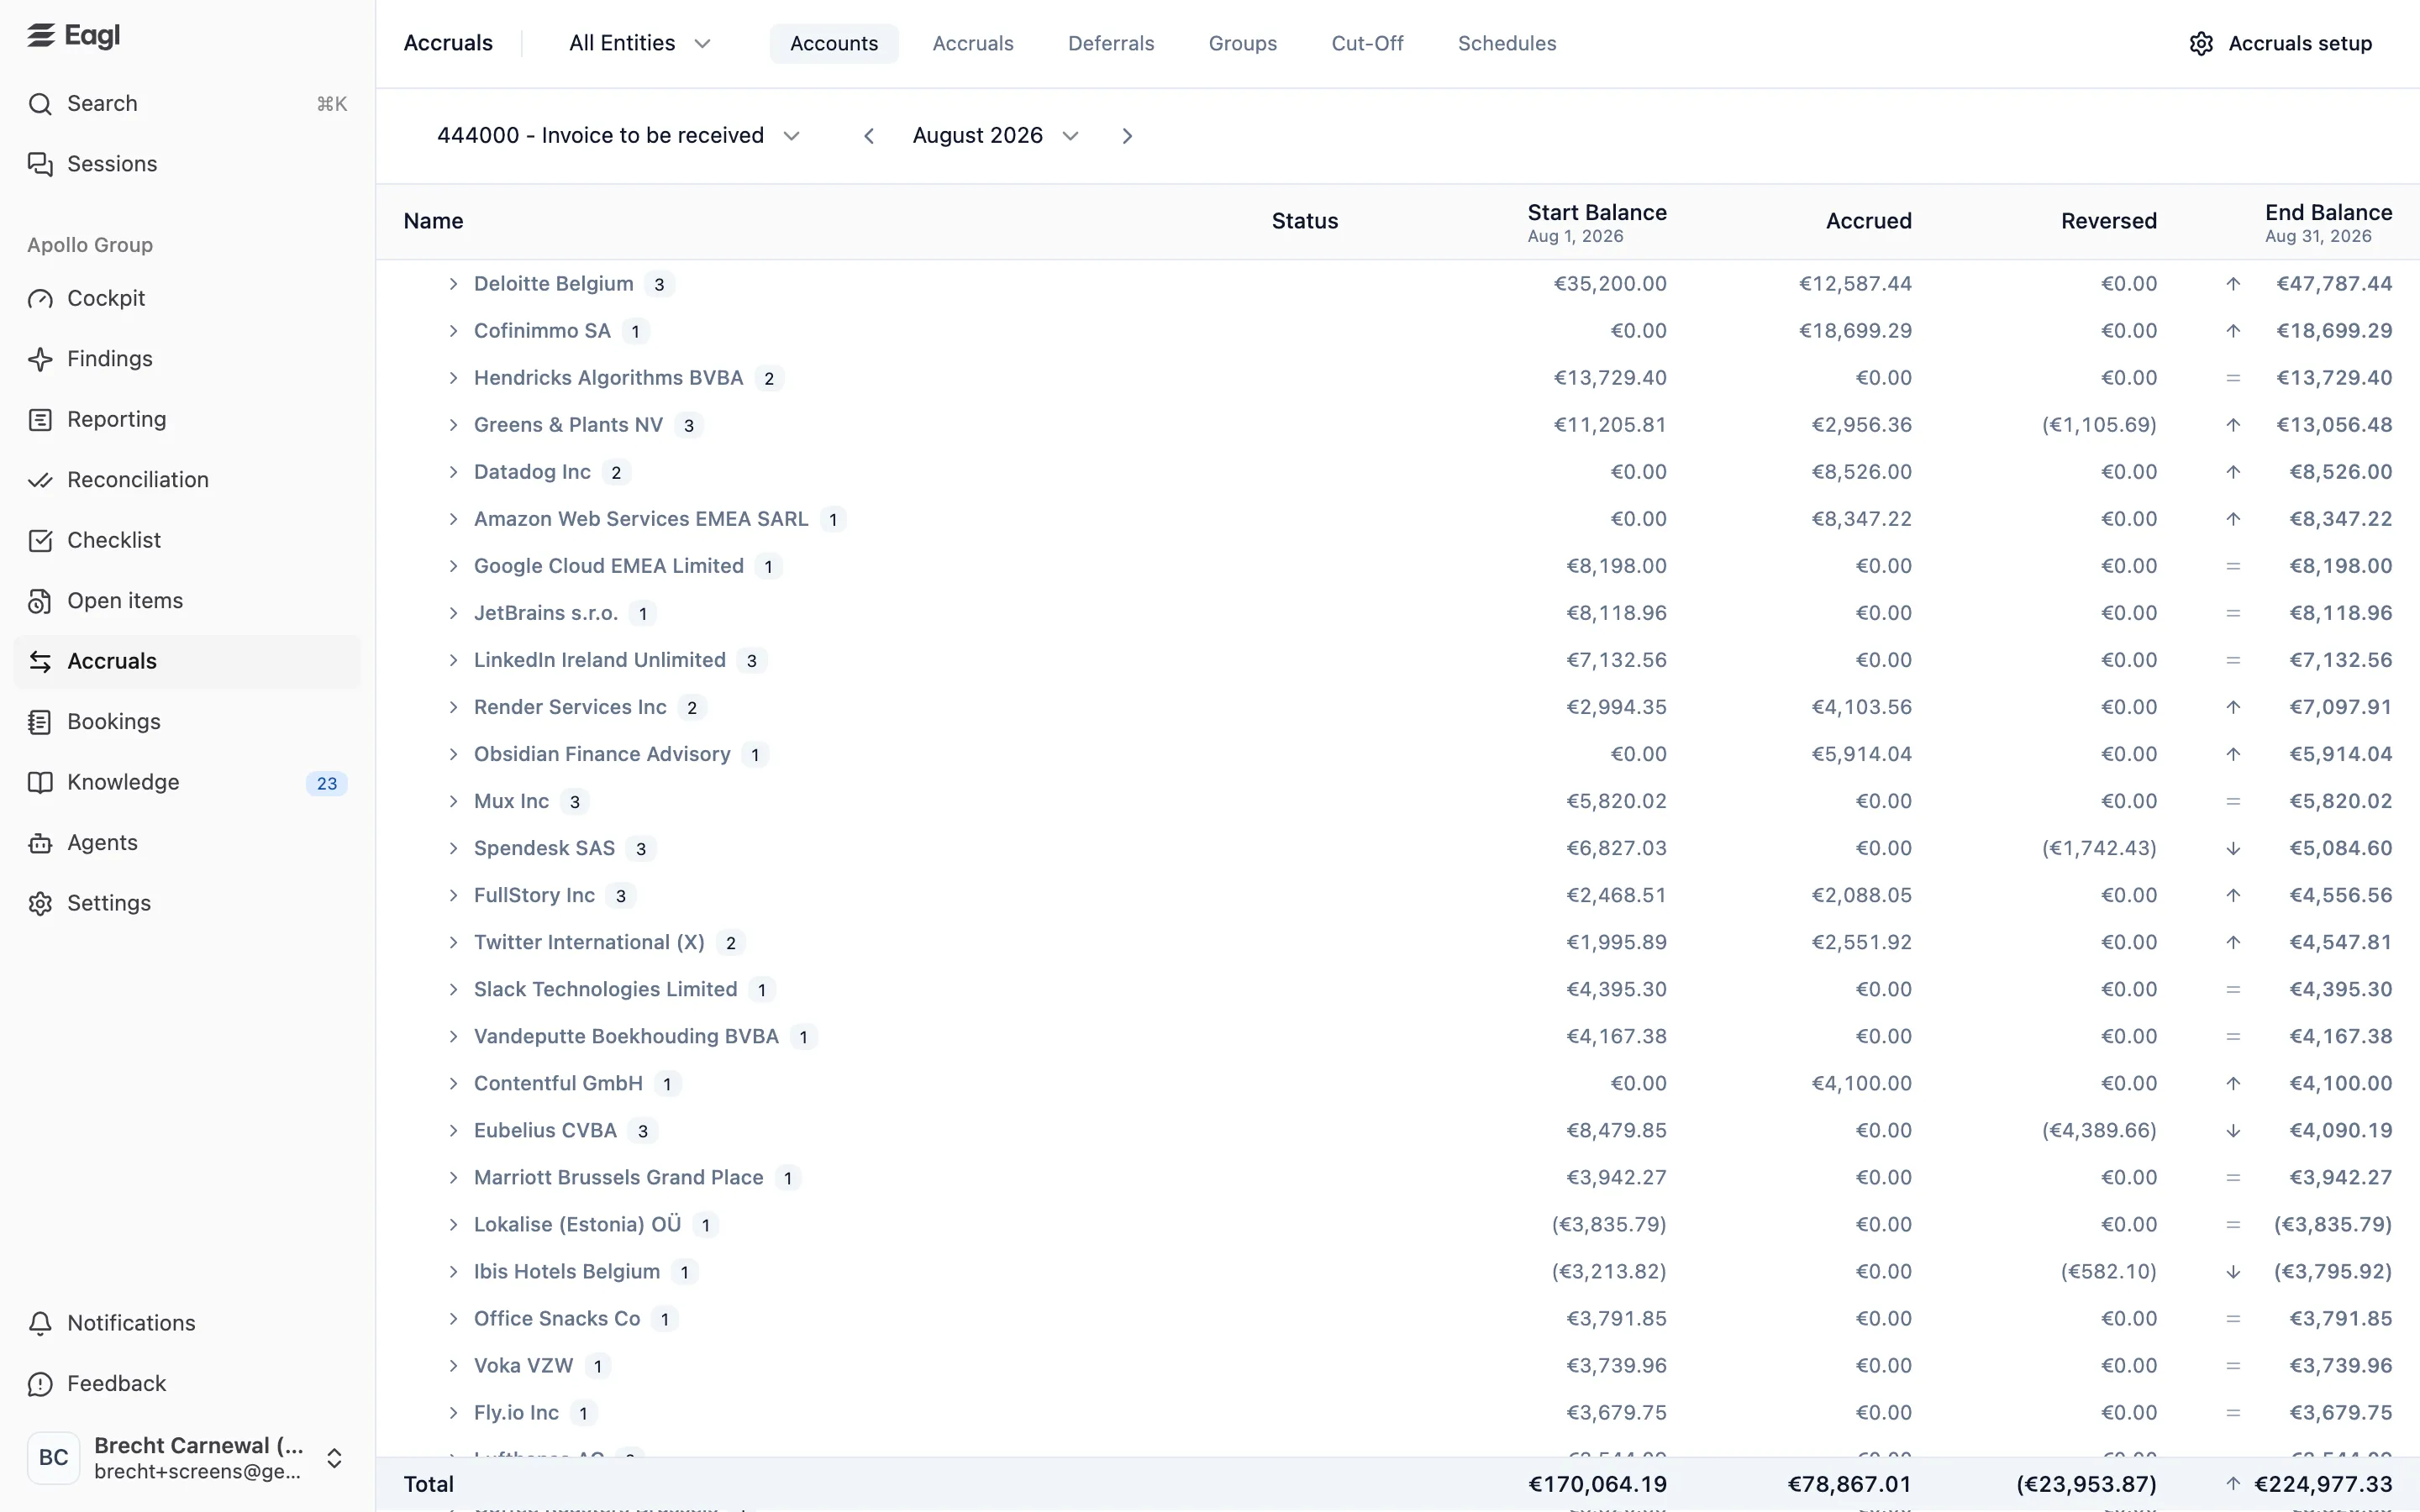
Task: Open the Open items icon
Action: pyautogui.click(x=40, y=601)
